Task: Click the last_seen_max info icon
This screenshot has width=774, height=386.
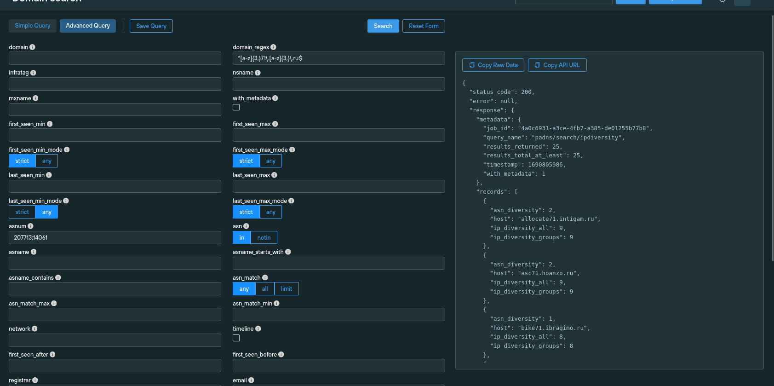Action: (274, 175)
